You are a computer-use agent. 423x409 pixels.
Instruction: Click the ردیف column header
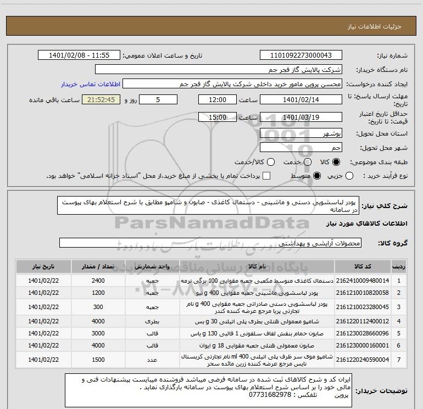tap(399, 266)
